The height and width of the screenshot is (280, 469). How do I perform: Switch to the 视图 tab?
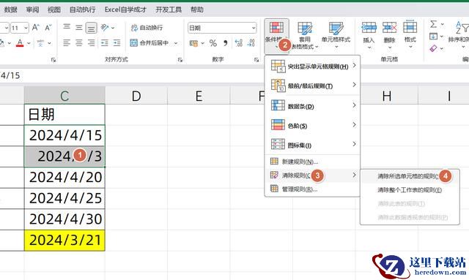53,10
